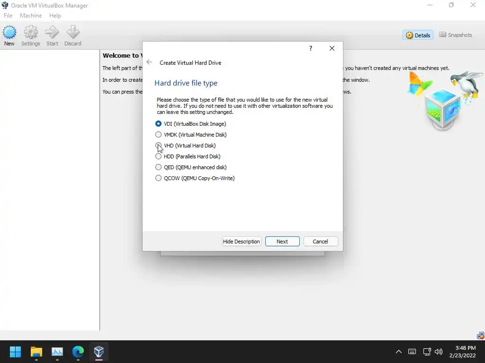Switch to the Snapshots view
Screen dimensions: 485x363
(x=455, y=35)
